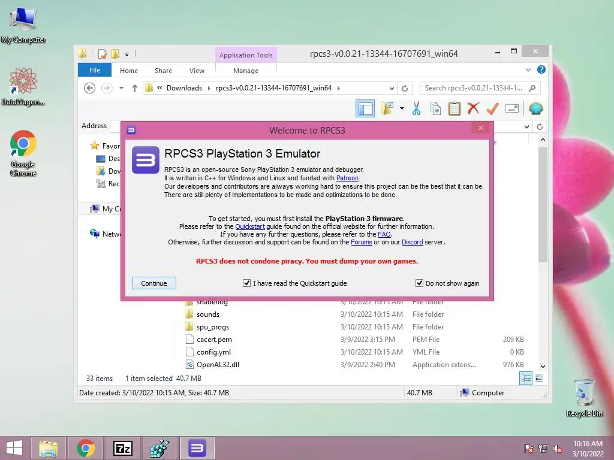Refresh the Explorer folder view

tap(405, 88)
